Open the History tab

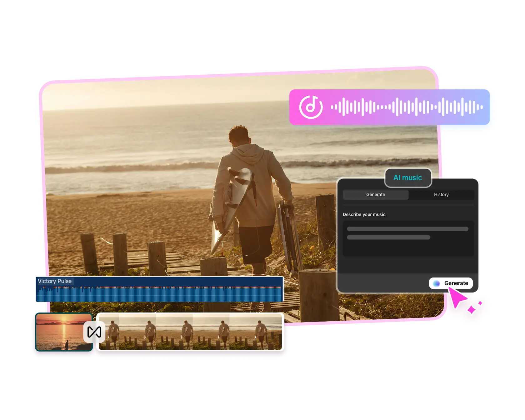(x=441, y=194)
